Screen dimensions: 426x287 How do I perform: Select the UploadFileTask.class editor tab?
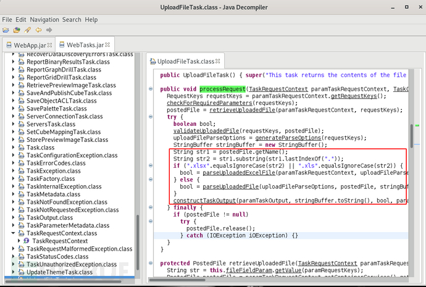tap(185, 61)
